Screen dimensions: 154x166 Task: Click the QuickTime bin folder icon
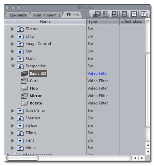[20, 111]
